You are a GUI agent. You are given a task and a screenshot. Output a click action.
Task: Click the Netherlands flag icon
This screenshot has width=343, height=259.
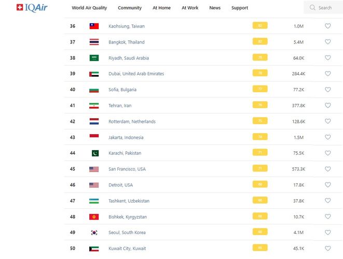94,122
